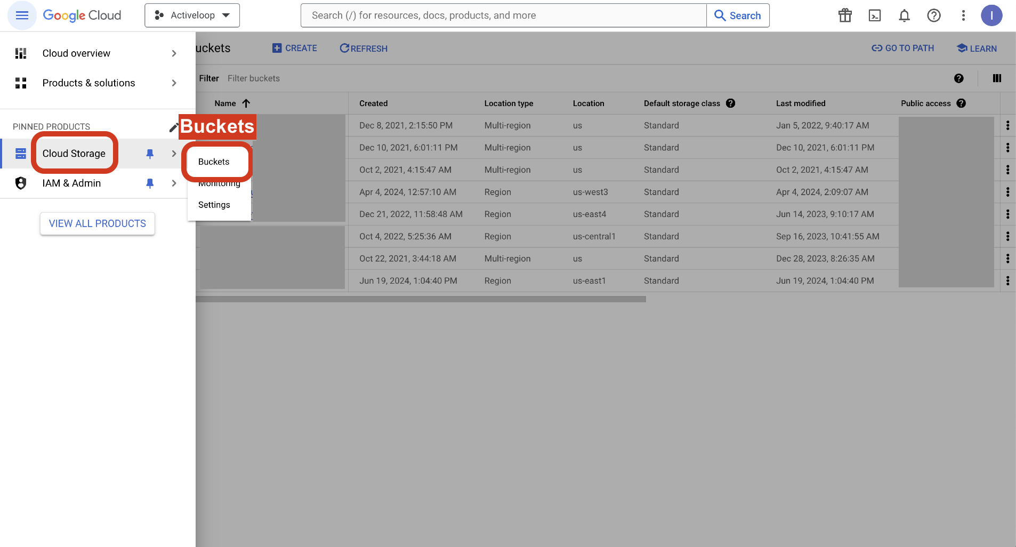Select Buckets in the Cloud Storage submenu
Screen dimensions: 1016x547
(214, 162)
